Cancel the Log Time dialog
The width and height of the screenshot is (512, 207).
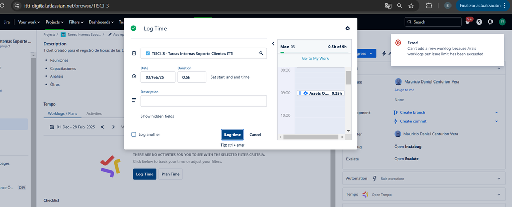point(255,135)
